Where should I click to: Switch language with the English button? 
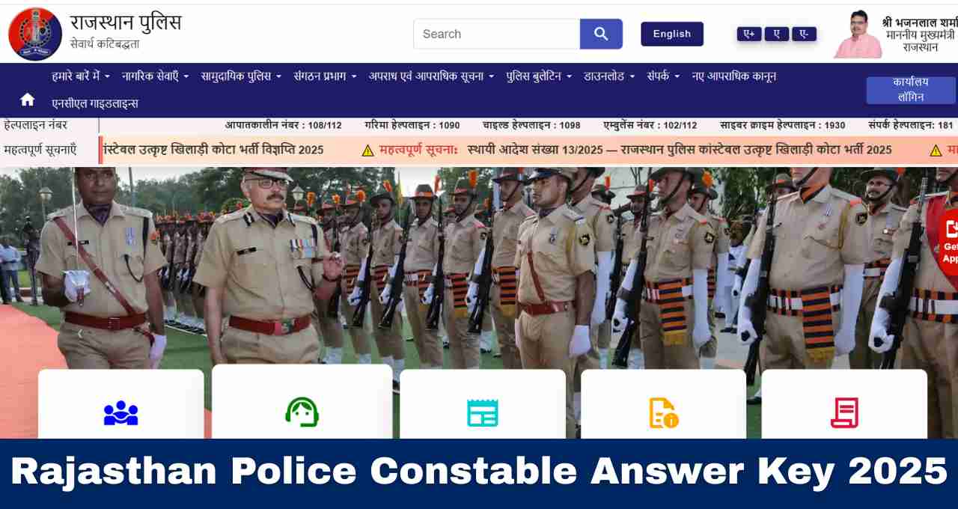coord(672,34)
